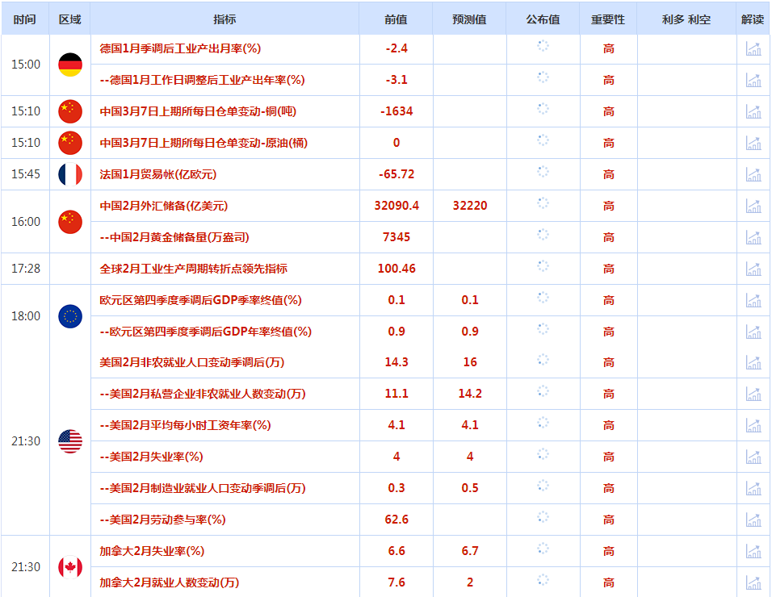Open chart icon for 美国2月失业率
The width and height of the screenshot is (772, 597).
753,457
